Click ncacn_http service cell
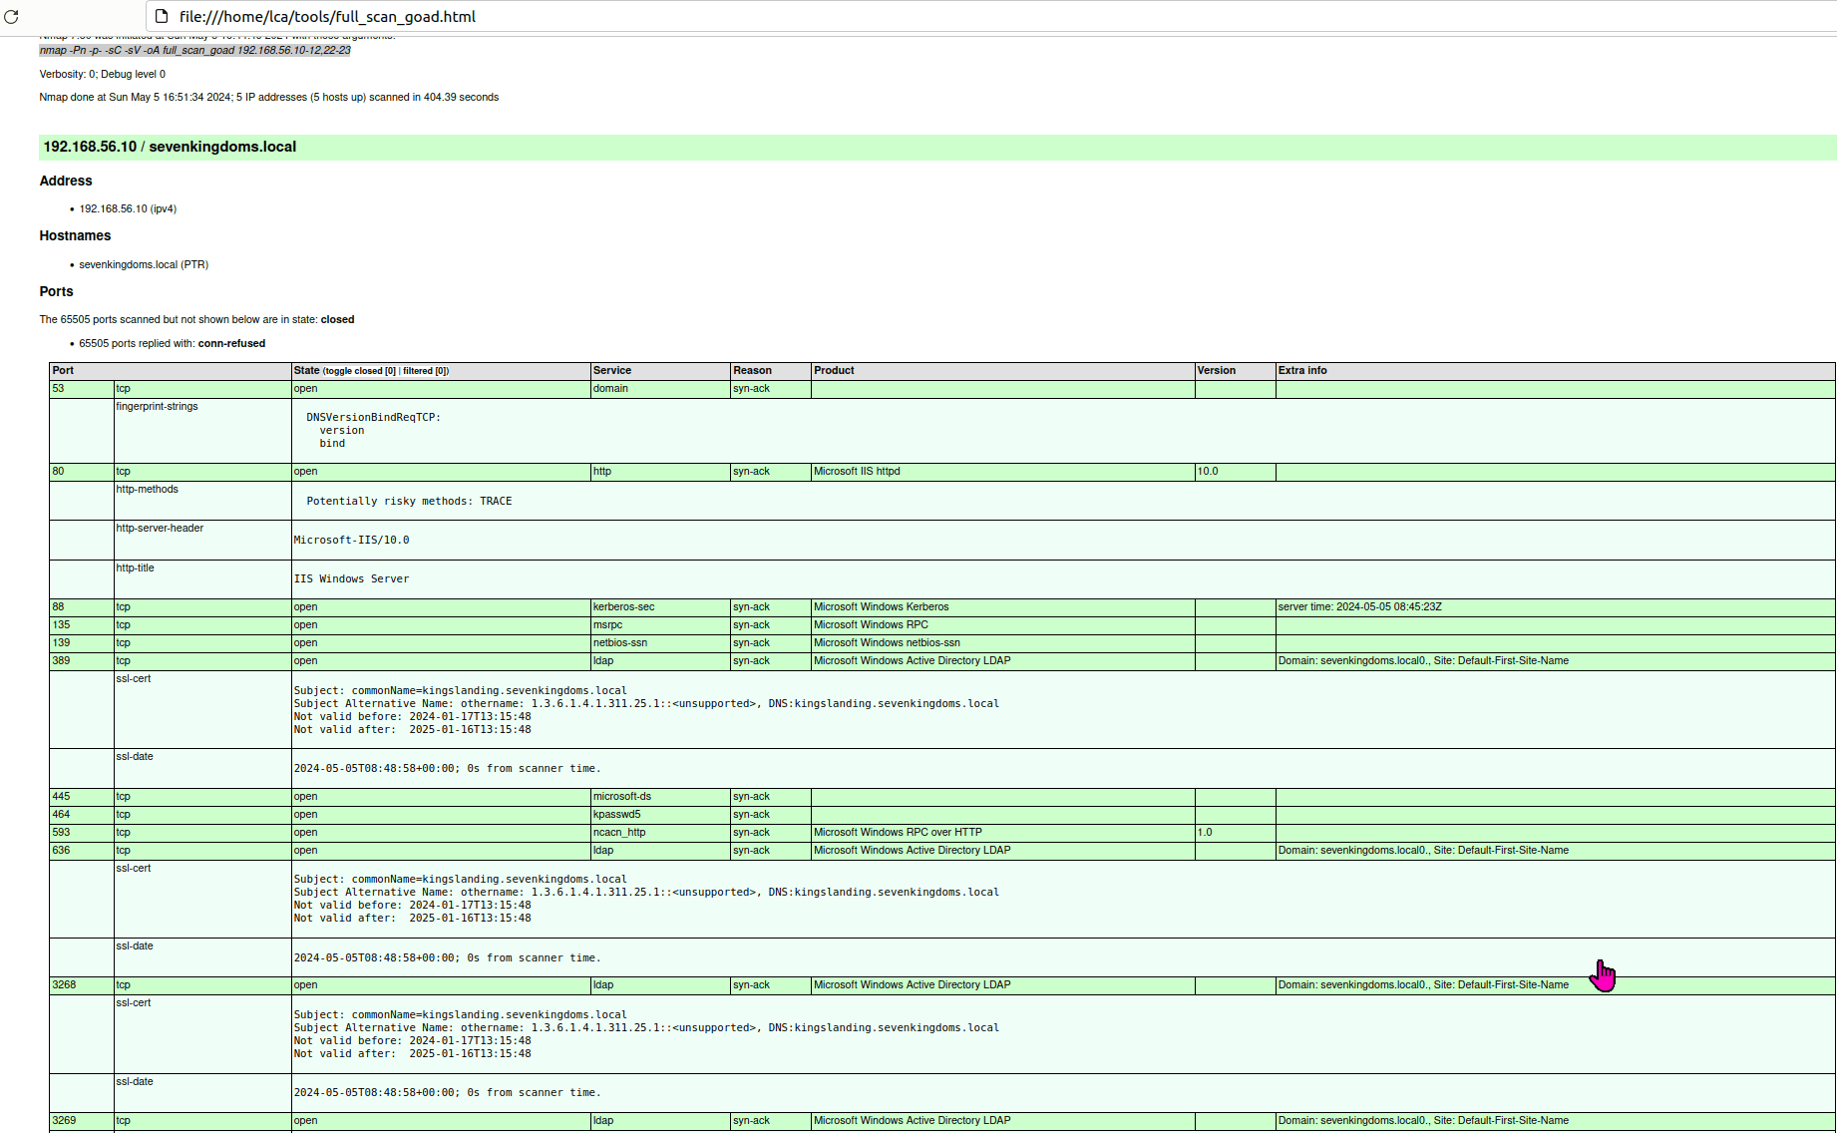Viewport: 1837px width, 1133px height. pos(660,833)
